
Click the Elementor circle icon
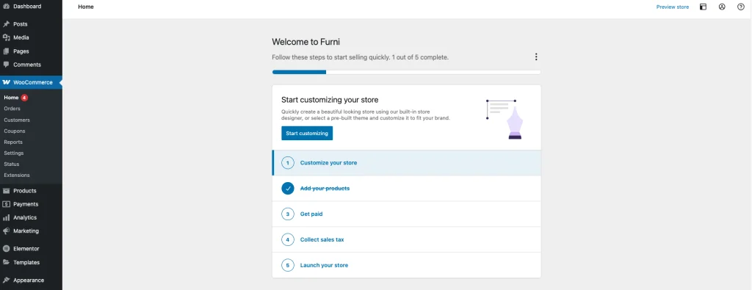6,249
